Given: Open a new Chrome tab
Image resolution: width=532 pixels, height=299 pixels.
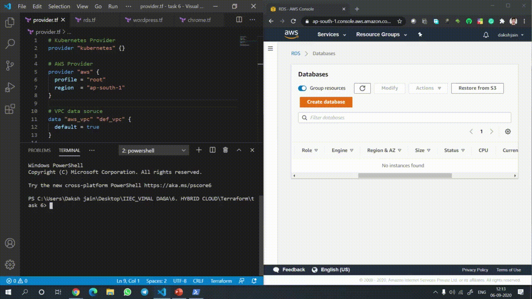Looking at the screenshot, I should (x=357, y=9).
